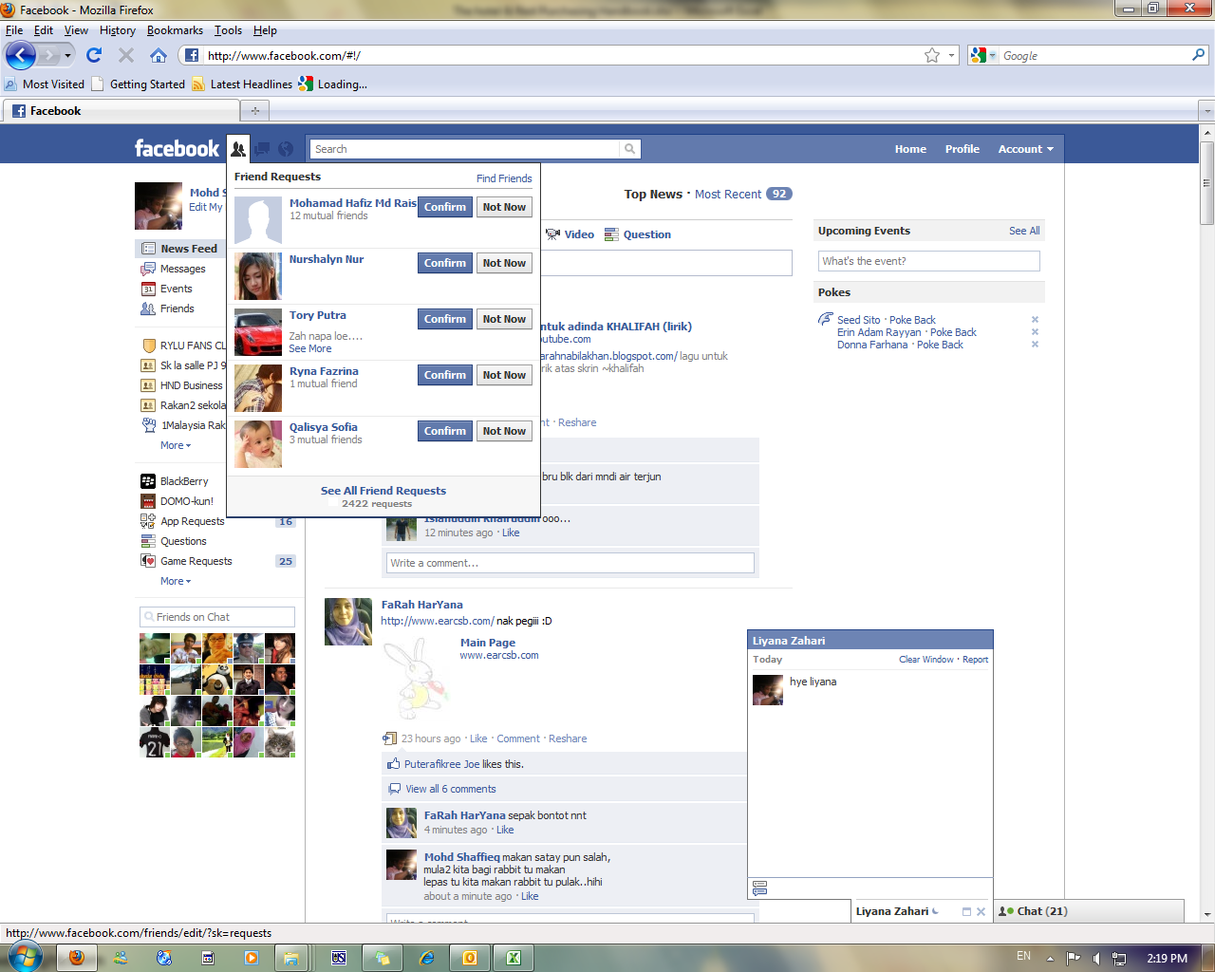Click See All Friend Requests
The image size is (1215, 972).
tap(383, 491)
